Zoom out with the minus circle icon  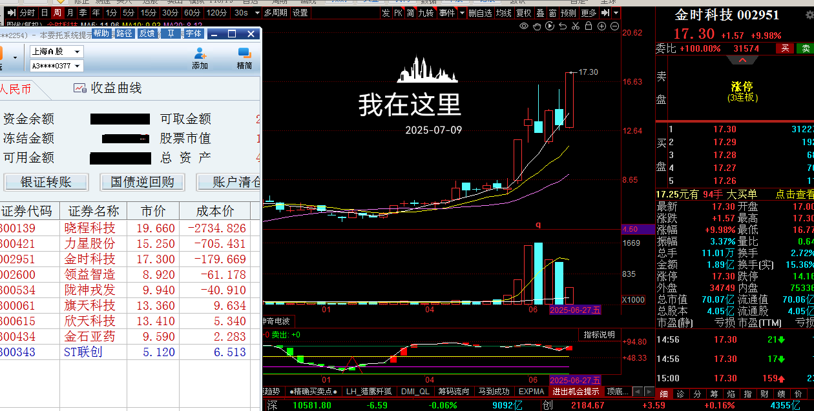pyautogui.click(x=614, y=26)
